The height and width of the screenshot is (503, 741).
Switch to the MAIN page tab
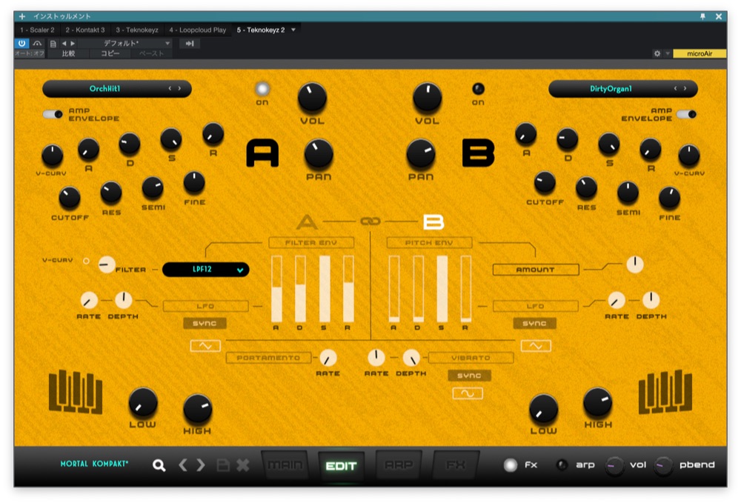tap(285, 465)
